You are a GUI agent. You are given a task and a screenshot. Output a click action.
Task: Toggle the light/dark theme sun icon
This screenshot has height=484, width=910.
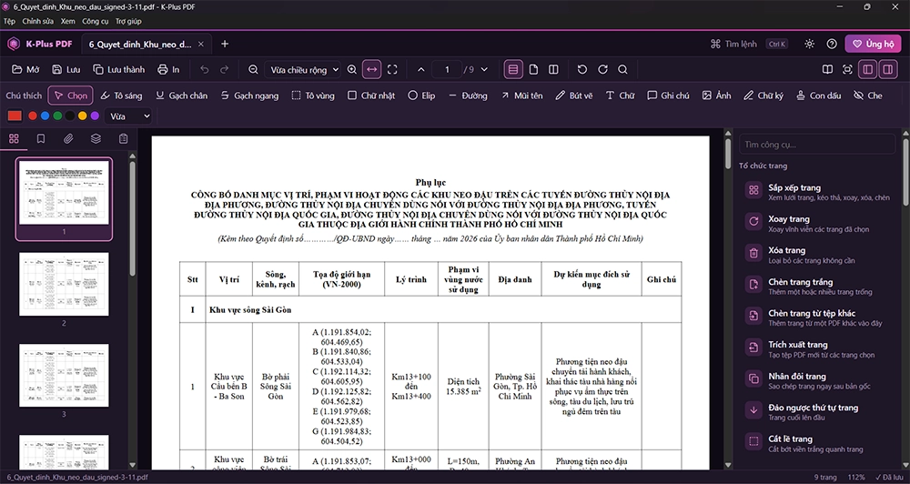tap(810, 44)
